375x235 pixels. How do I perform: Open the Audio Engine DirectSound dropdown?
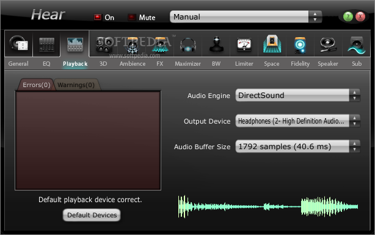(293, 96)
